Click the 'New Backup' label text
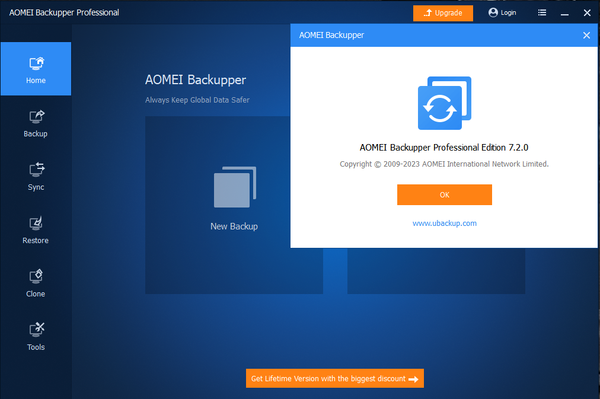The height and width of the screenshot is (399, 600). (x=234, y=226)
